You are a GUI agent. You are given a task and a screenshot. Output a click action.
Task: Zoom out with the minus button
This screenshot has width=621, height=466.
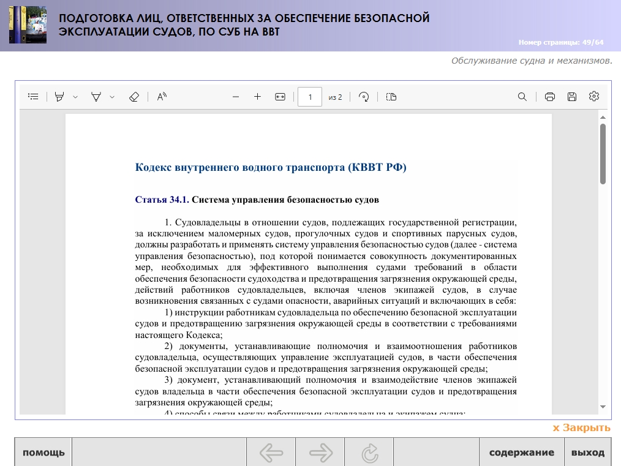(x=236, y=97)
